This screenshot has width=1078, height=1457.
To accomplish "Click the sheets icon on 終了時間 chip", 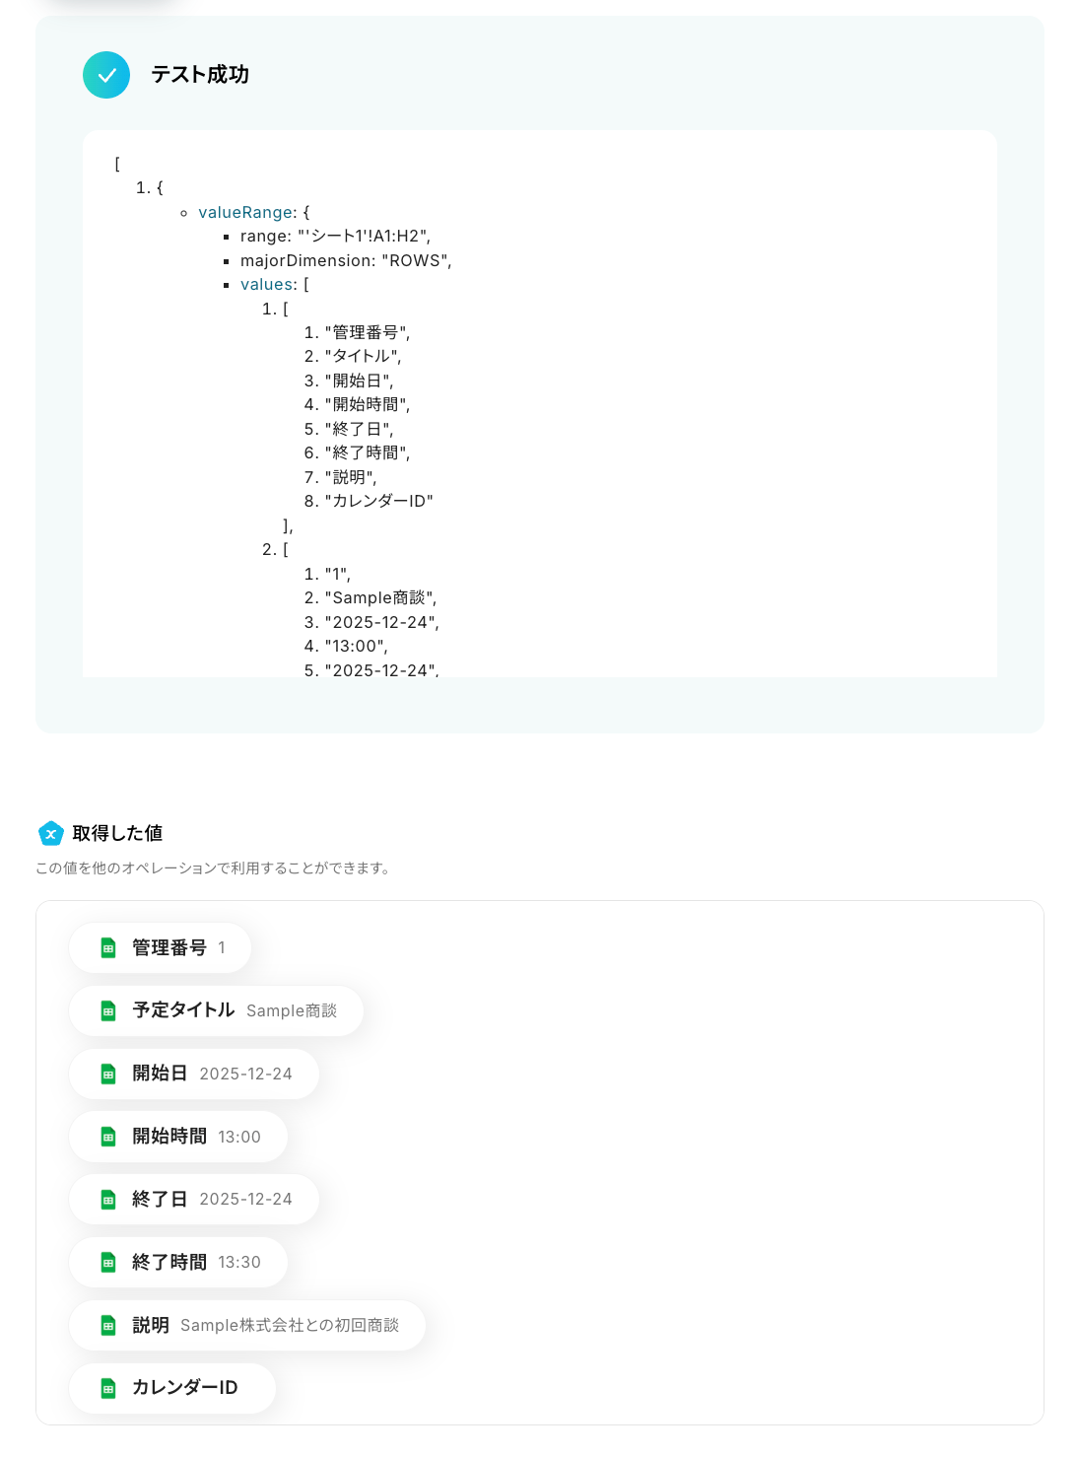I will pos(108,1263).
